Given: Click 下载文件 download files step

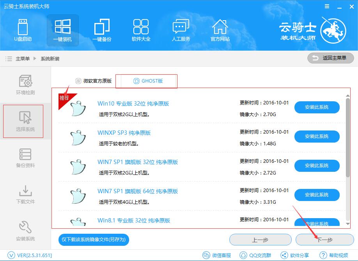Looking at the screenshot, I should point(25,194).
